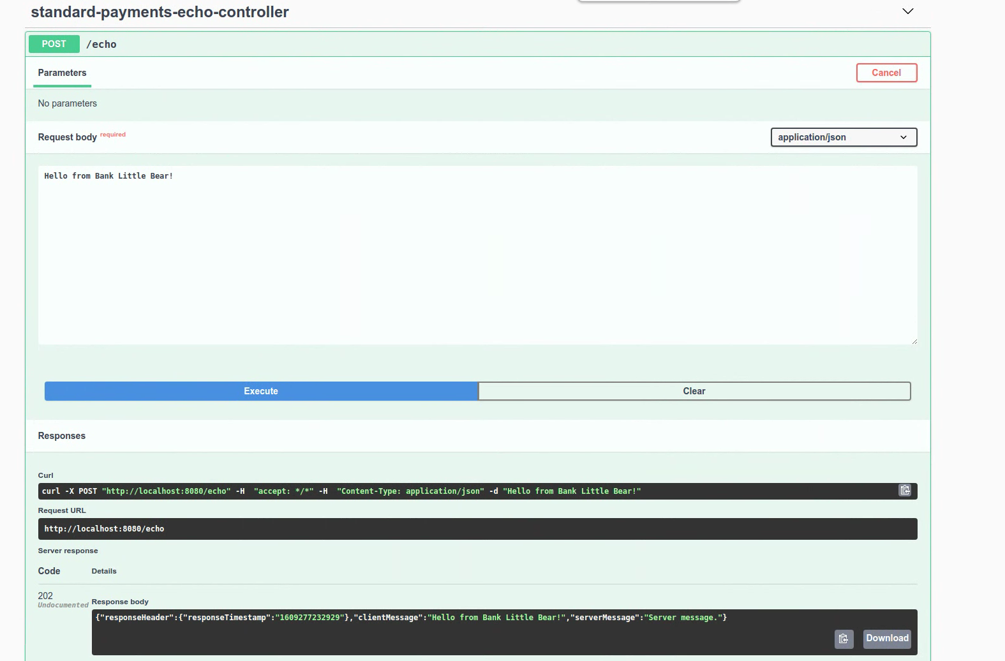Click the standard-payments-echo-controller heading
Viewport: 1005px width, 661px height.
pyautogui.click(x=160, y=12)
